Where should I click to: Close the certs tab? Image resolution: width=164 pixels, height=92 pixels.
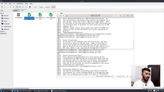25,10
